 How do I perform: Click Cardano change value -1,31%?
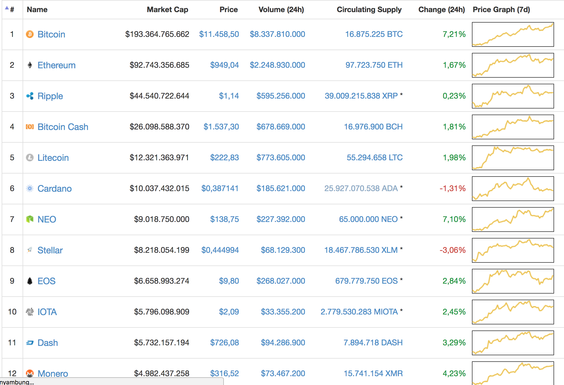point(452,188)
